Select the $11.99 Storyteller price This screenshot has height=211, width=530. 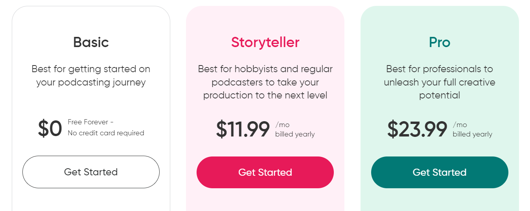243,129
